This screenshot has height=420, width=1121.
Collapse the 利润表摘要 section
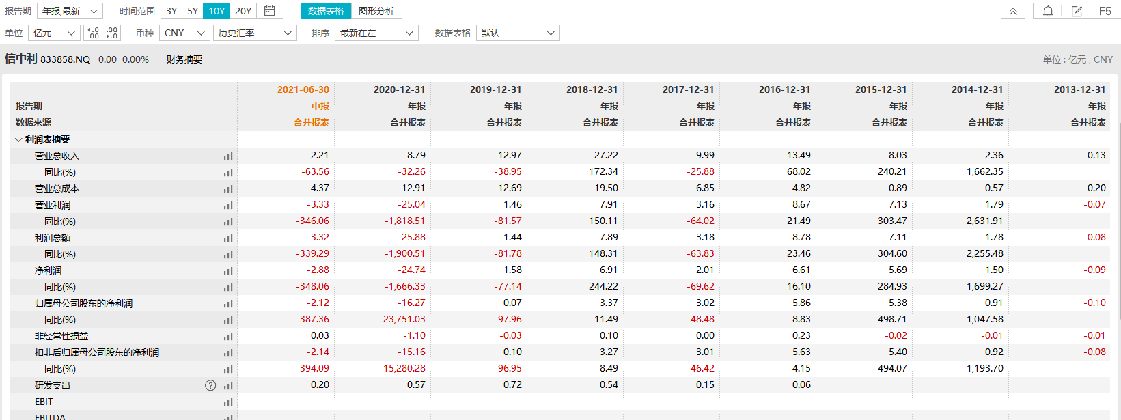[18, 139]
